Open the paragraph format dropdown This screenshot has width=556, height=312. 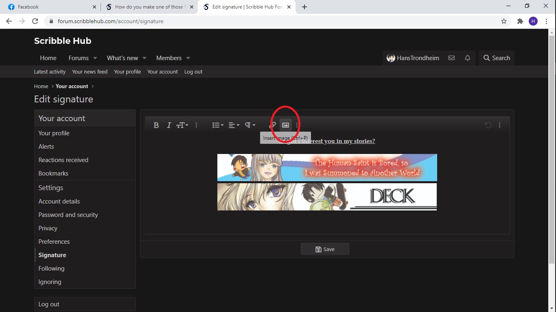pos(249,125)
